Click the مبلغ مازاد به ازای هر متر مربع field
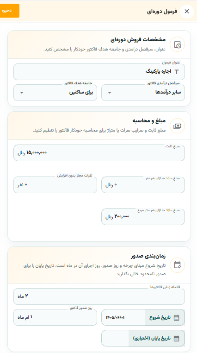 (x=143, y=217)
